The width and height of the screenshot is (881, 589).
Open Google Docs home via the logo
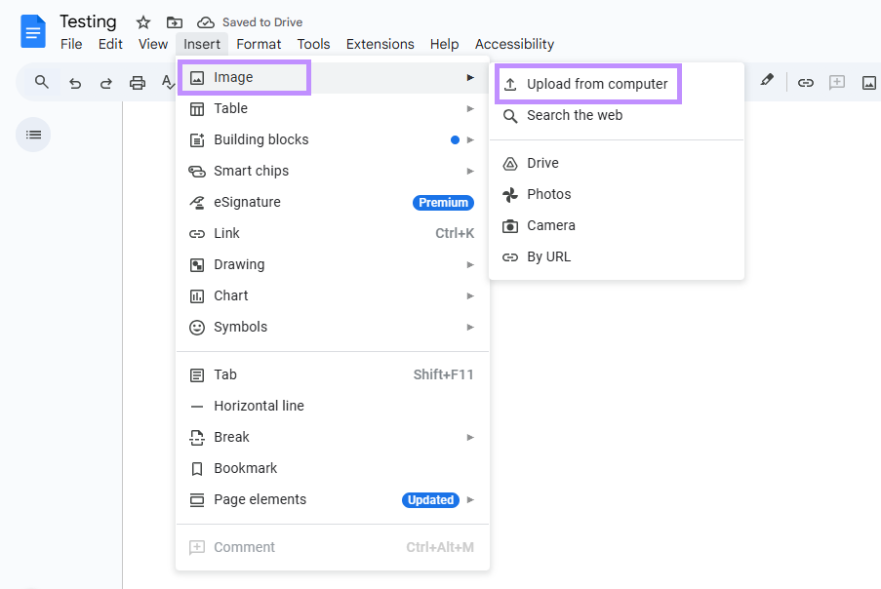(31, 31)
